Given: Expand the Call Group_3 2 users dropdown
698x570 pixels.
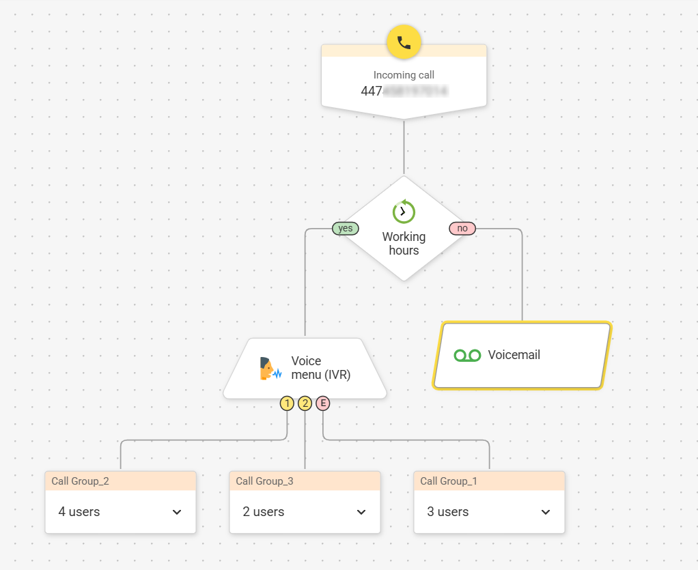Looking at the screenshot, I should (361, 512).
